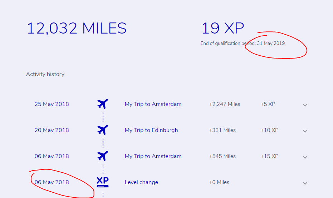Click the airplane icon for 06 May Amsterdam trip
Image resolution: width=333 pixels, height=198 pixels.
[103, 156]
